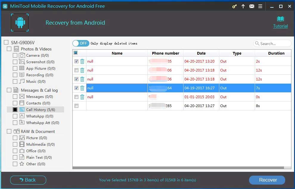Image resolution: width=295 pixels, height=189 pixels.
Task: Click the Android robot logo
Action: click(20, 23)
